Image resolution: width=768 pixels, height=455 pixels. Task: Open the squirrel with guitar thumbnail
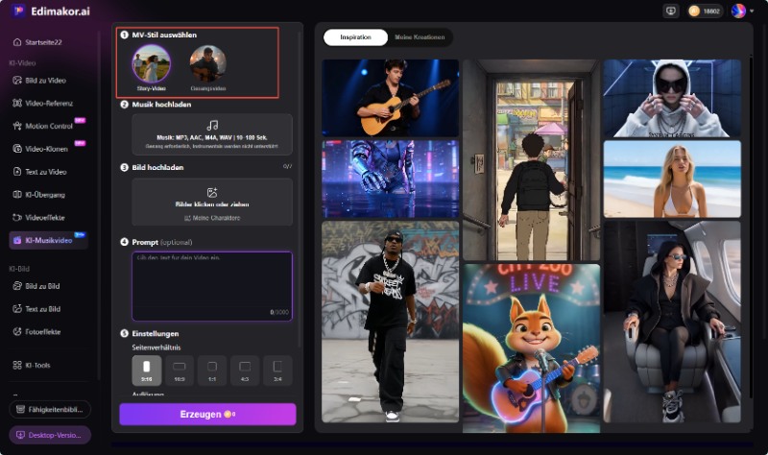[532, 348]
